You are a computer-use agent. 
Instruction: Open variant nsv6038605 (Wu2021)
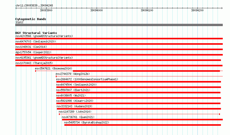71,95
